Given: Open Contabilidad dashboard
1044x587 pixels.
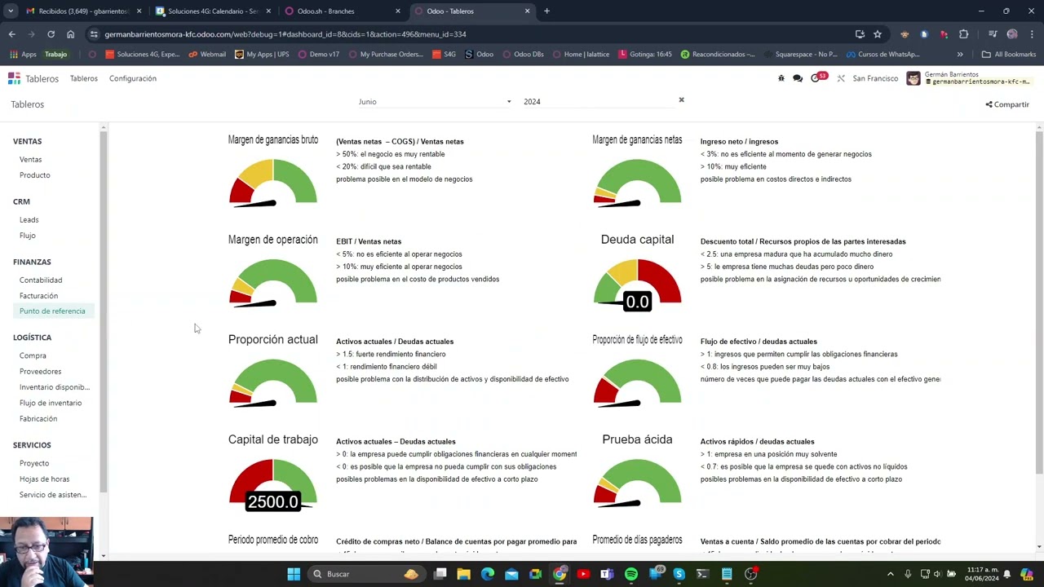Looking at the screenshot, I should 41,280.
